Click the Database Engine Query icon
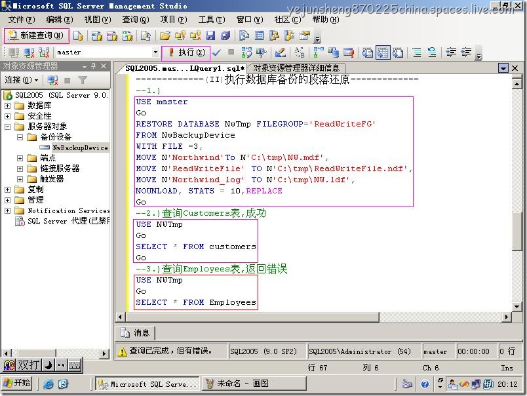 pos(78,35)
